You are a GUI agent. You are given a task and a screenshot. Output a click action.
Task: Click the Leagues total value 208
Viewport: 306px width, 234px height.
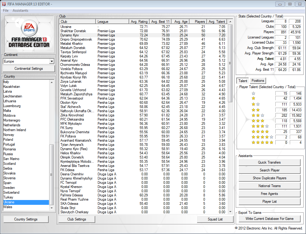[x=296, y=21]
